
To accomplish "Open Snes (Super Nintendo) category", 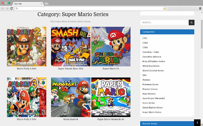I will click(x=154, y=98).
